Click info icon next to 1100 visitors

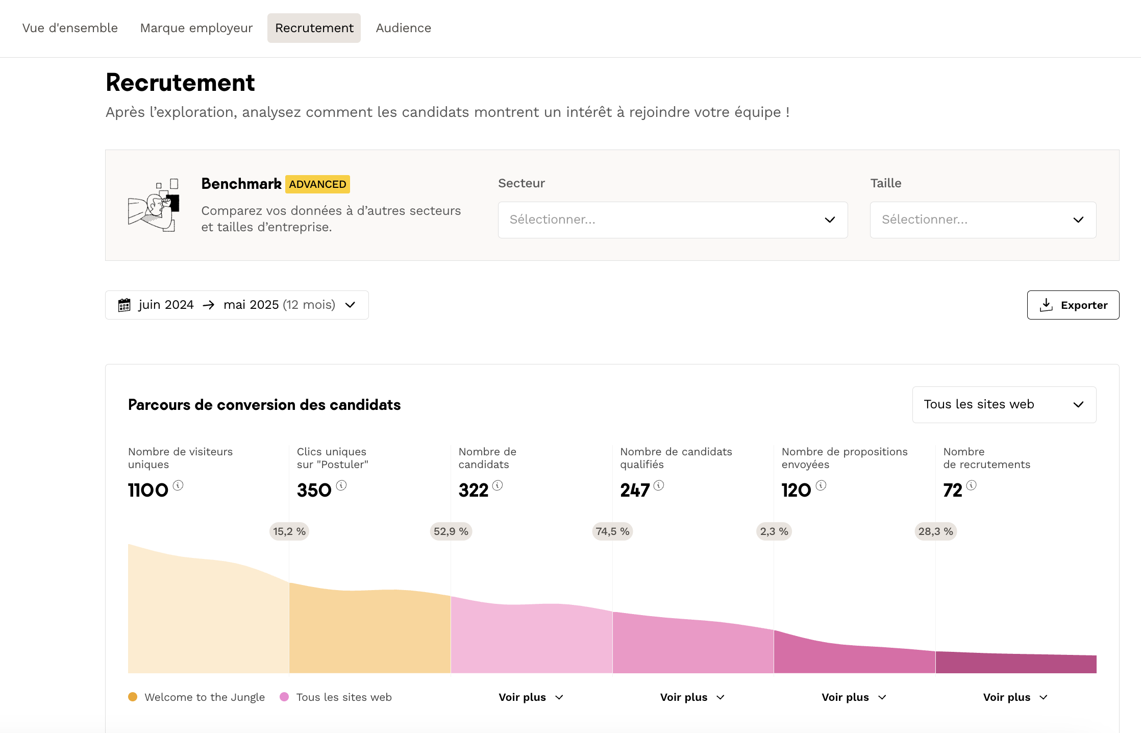tap(178, 485)
